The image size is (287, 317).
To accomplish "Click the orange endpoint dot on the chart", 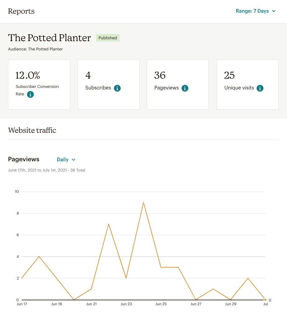I will (x=265, y=300).
